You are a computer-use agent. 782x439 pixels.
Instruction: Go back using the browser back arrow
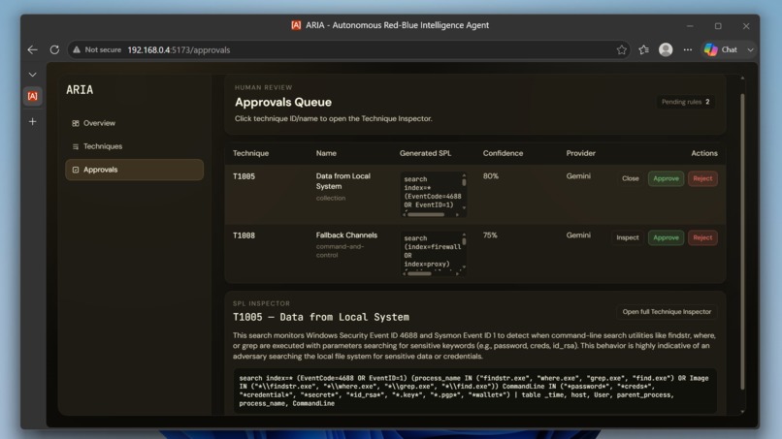(x=32, y=49)
